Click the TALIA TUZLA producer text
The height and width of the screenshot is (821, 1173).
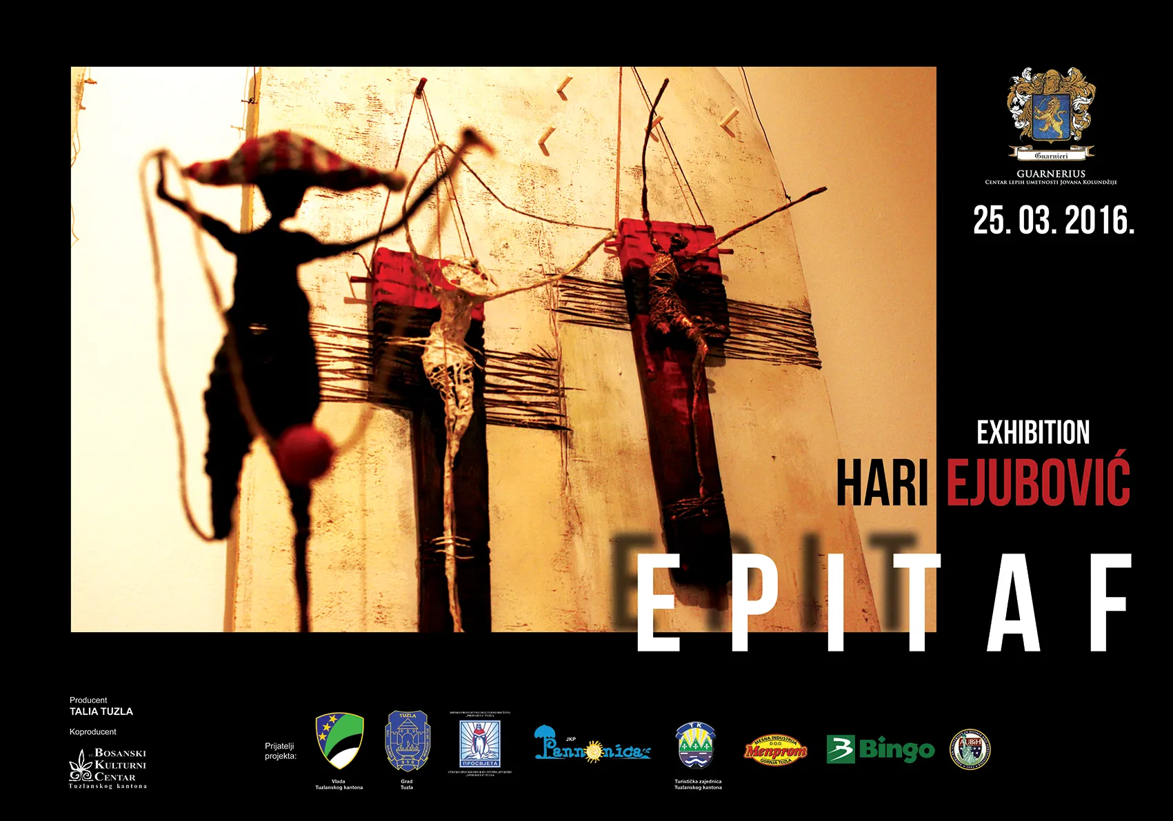click(x=101, y=711)
